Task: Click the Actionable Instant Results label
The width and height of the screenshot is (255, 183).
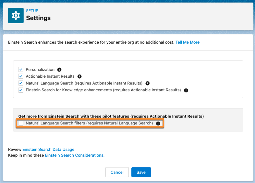Action: pyautogui.click(x=50, y=76)
